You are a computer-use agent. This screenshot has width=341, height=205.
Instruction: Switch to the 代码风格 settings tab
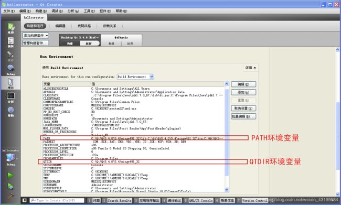84,26
